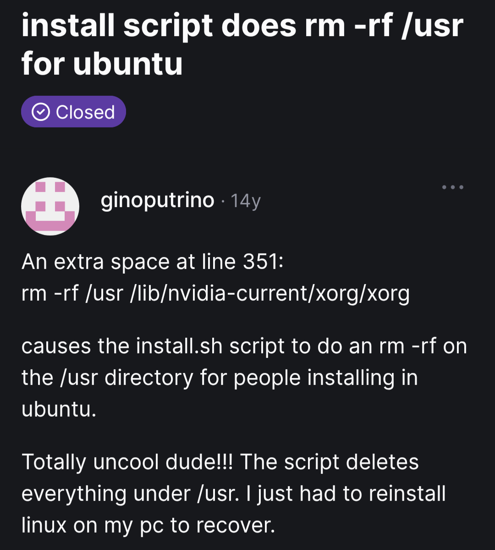Image resolution: width=495 pixels, height=550 pixels.
Task: Click the line mentioning 'rm -rf /usr'
Action: (215, 293)
